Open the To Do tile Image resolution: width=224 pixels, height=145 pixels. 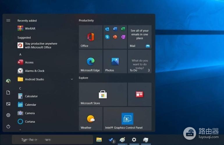(140, 61)
